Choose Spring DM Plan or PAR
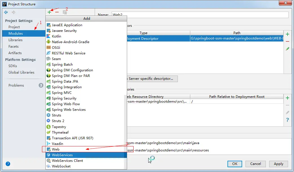 coord(86,76)
